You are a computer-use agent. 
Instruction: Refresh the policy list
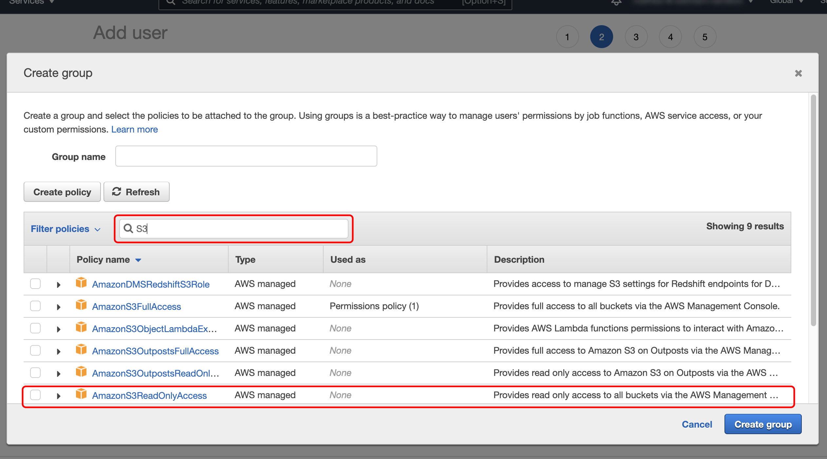point(137,192)
